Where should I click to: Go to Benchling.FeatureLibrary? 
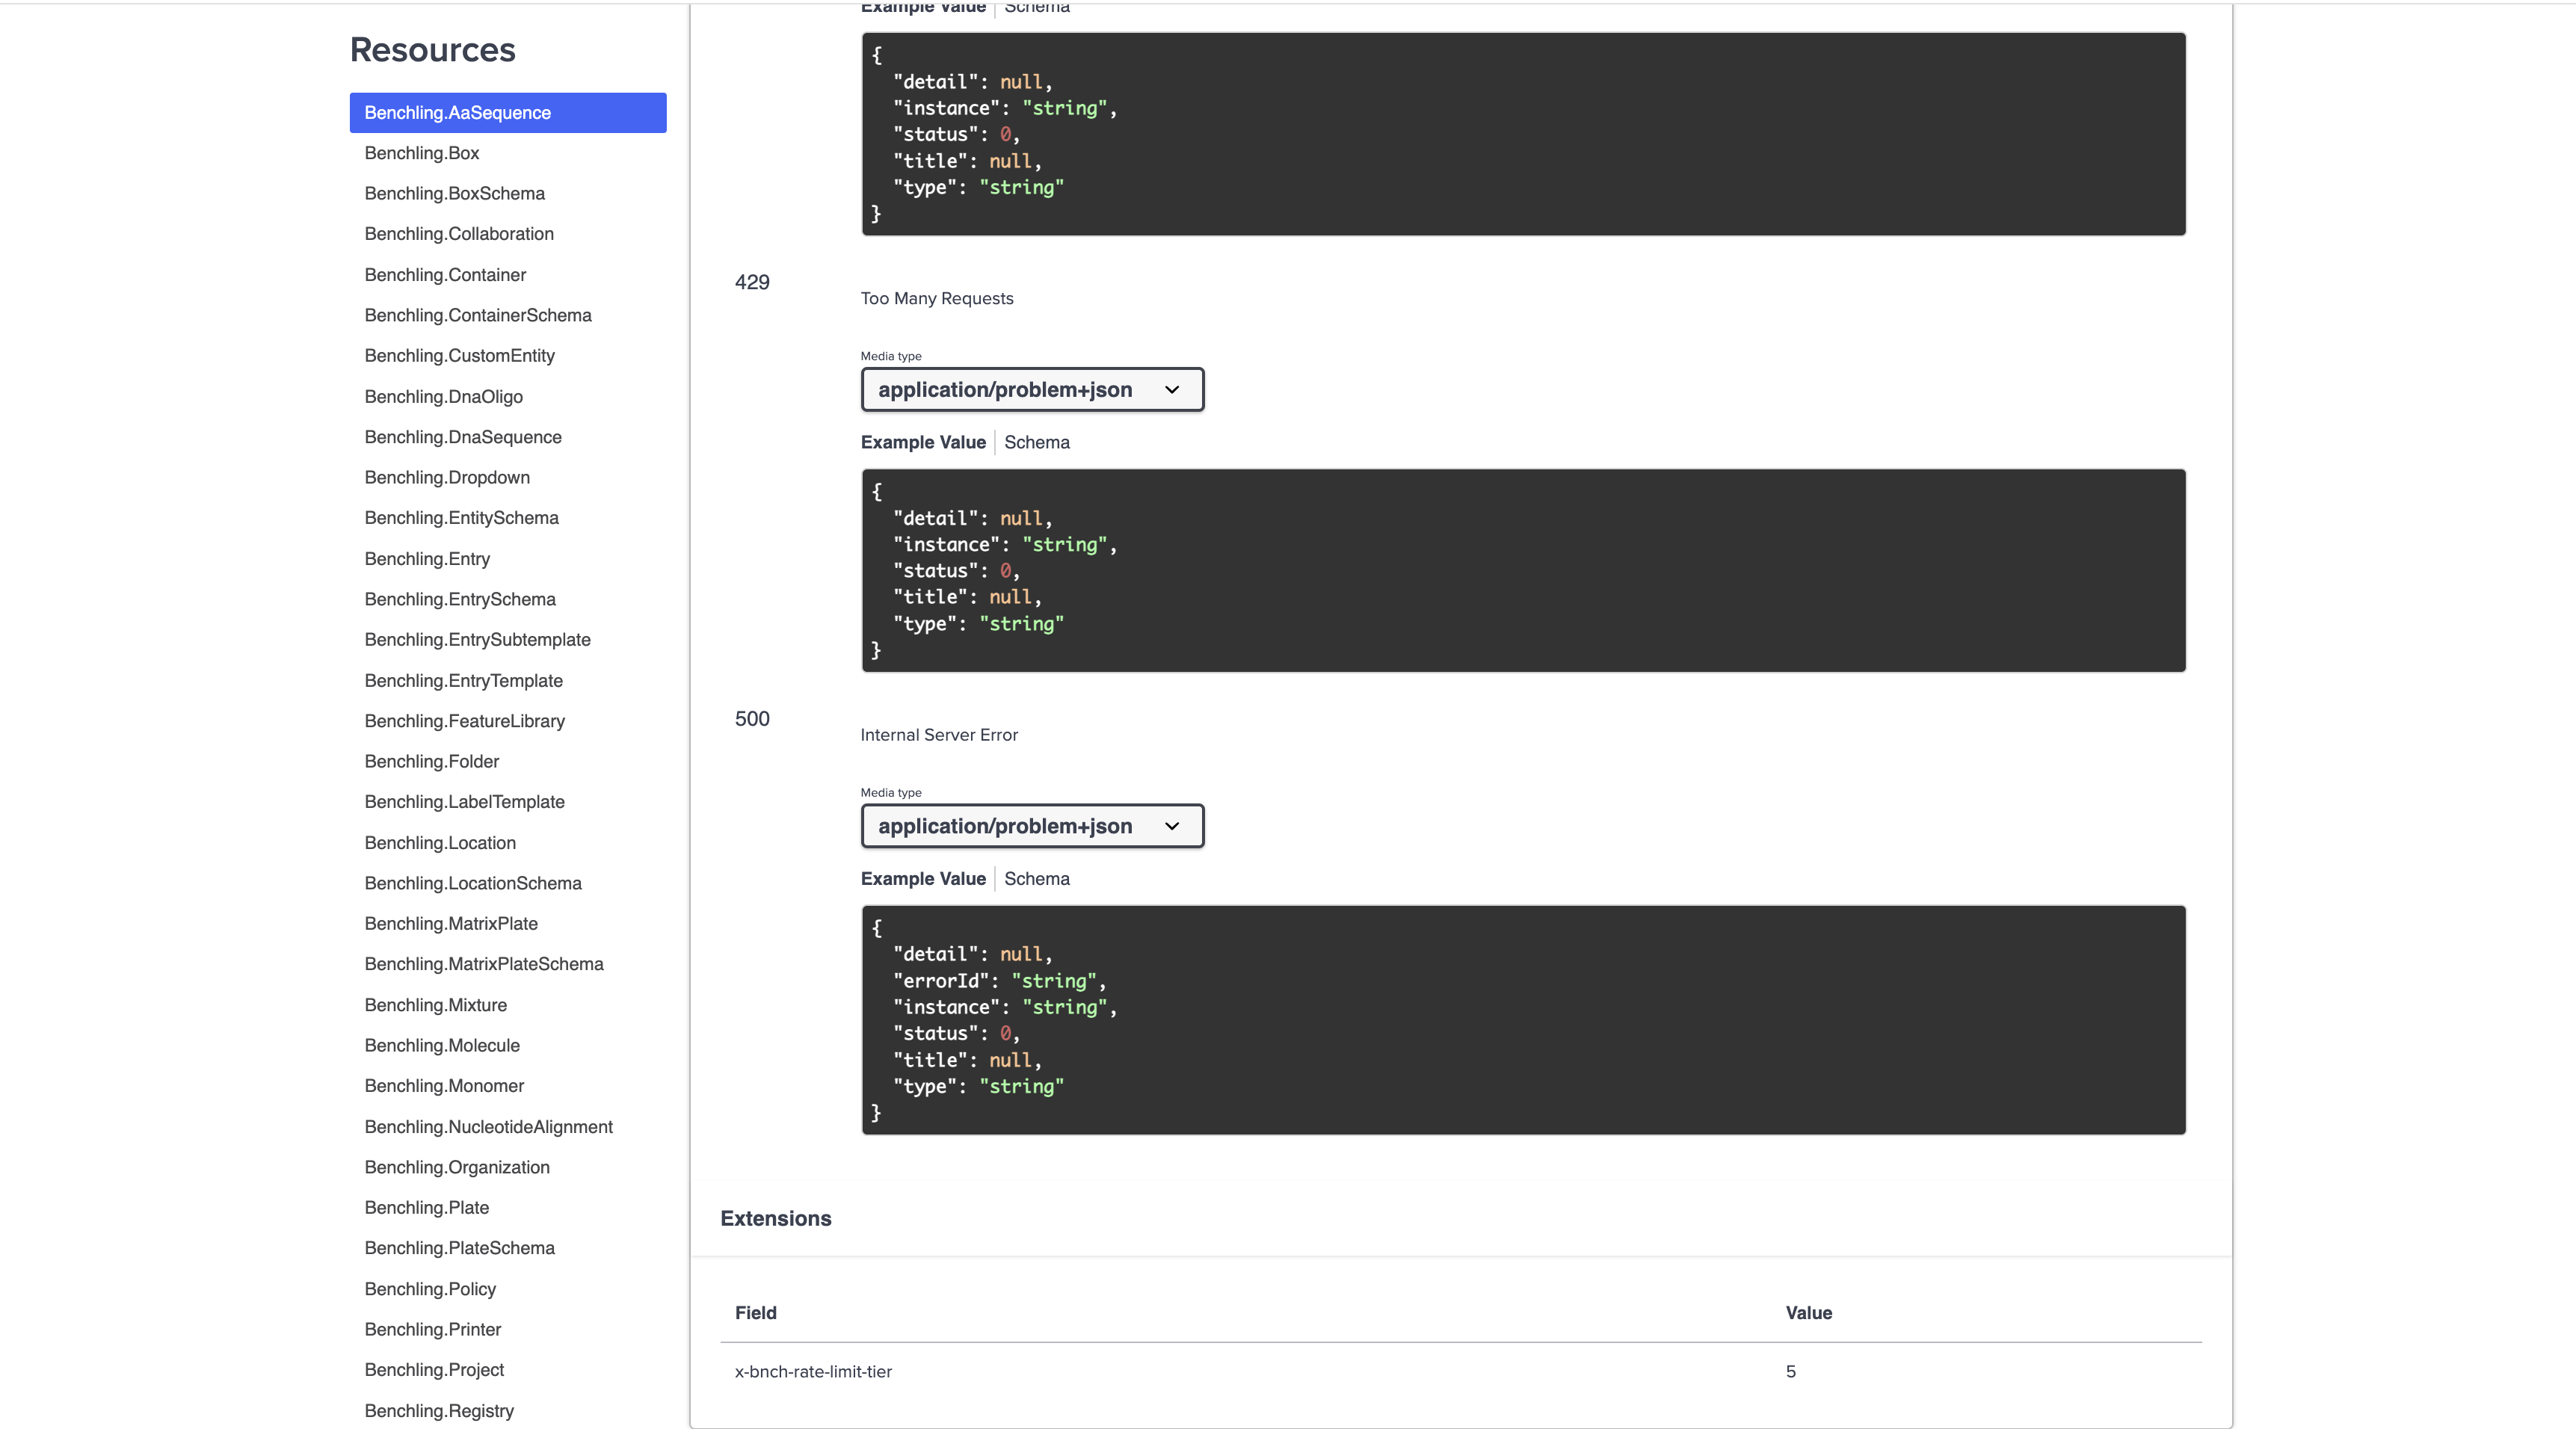(x=465, y=721)
